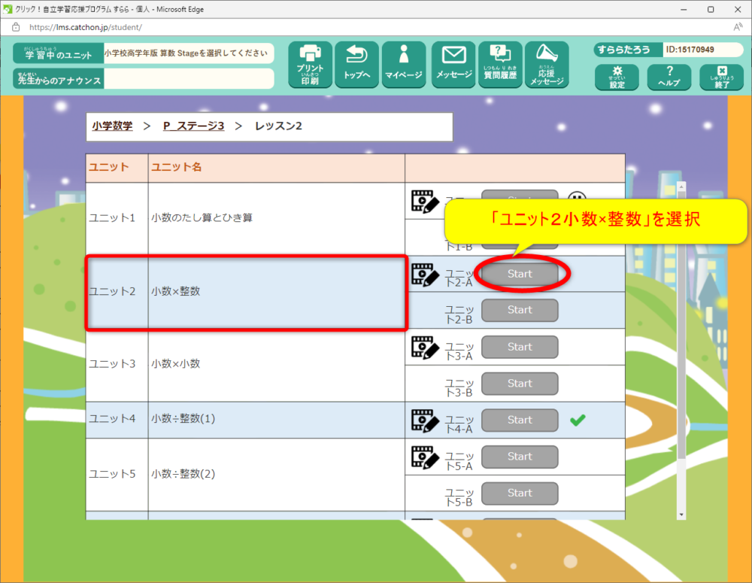Minimize the Microsoft Edge window

tap(684, 9)
